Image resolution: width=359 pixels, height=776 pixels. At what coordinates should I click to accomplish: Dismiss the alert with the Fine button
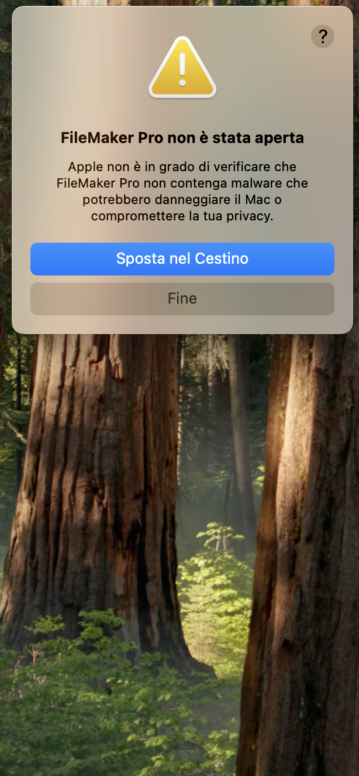pyautogui.click(x=182, y=298)
